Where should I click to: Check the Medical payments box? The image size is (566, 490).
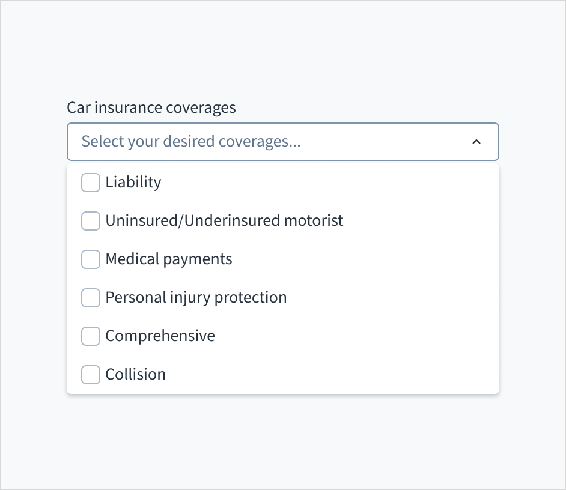tap(91, 259)
